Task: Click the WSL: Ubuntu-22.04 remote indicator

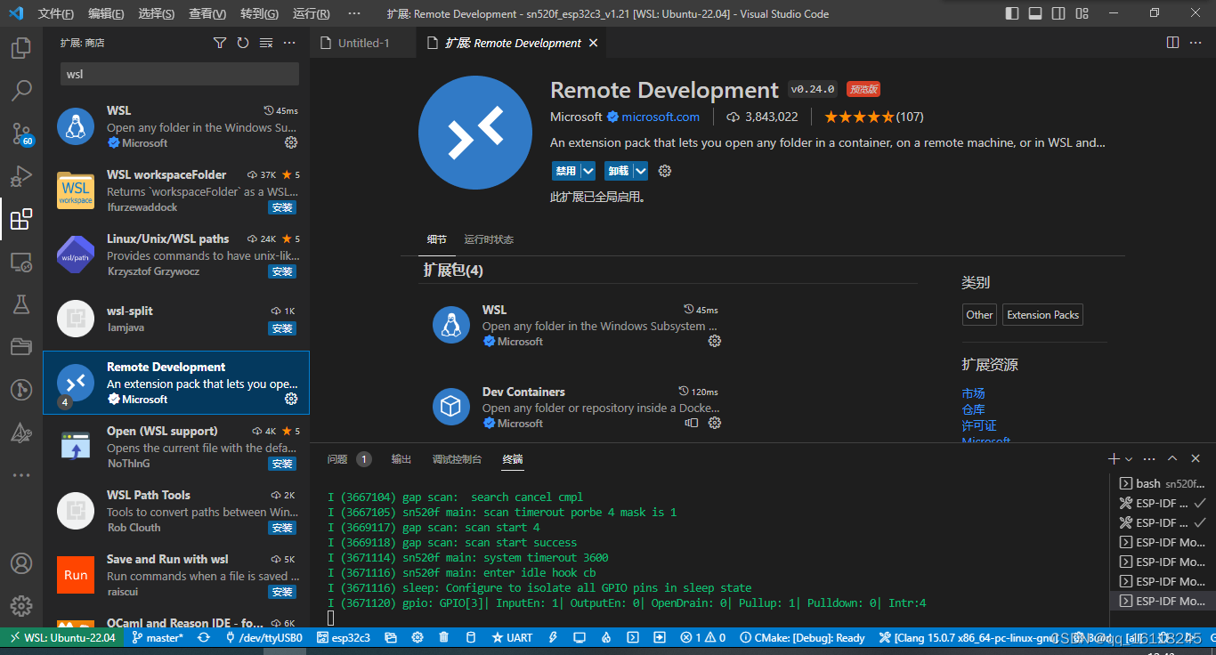Action: click(x=61, y=637)
